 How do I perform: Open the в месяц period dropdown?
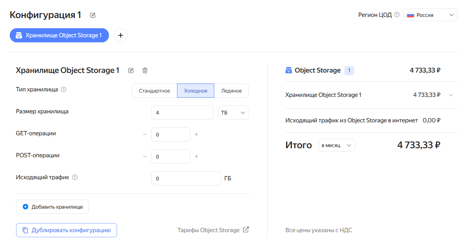[x=337, y=145]
